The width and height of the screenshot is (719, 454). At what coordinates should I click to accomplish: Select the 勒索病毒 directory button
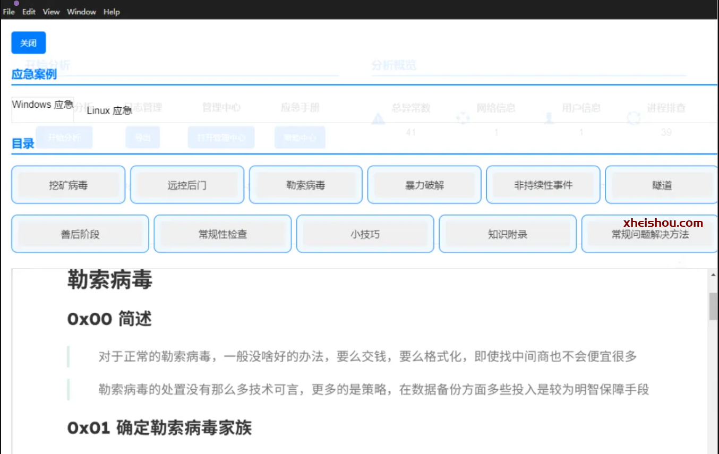point(306,185)
